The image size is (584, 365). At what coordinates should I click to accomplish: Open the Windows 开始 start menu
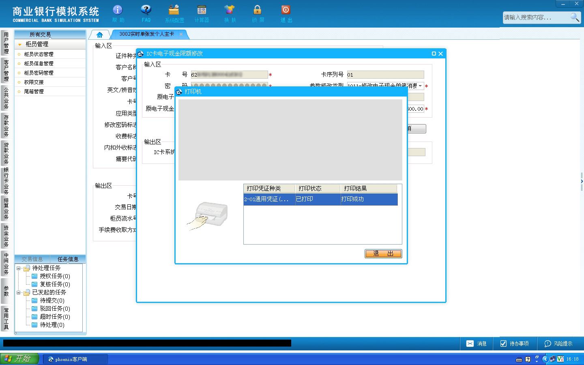(x=19, y=359)
